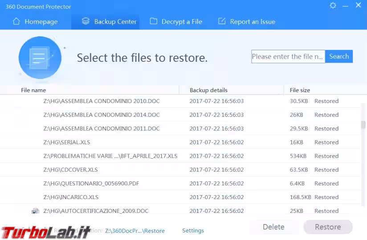Select ASSEMBLEA CONDOMINIO 2014.DOC row
367x240 pixels.
pyautogui.click(x=180, y=115)
